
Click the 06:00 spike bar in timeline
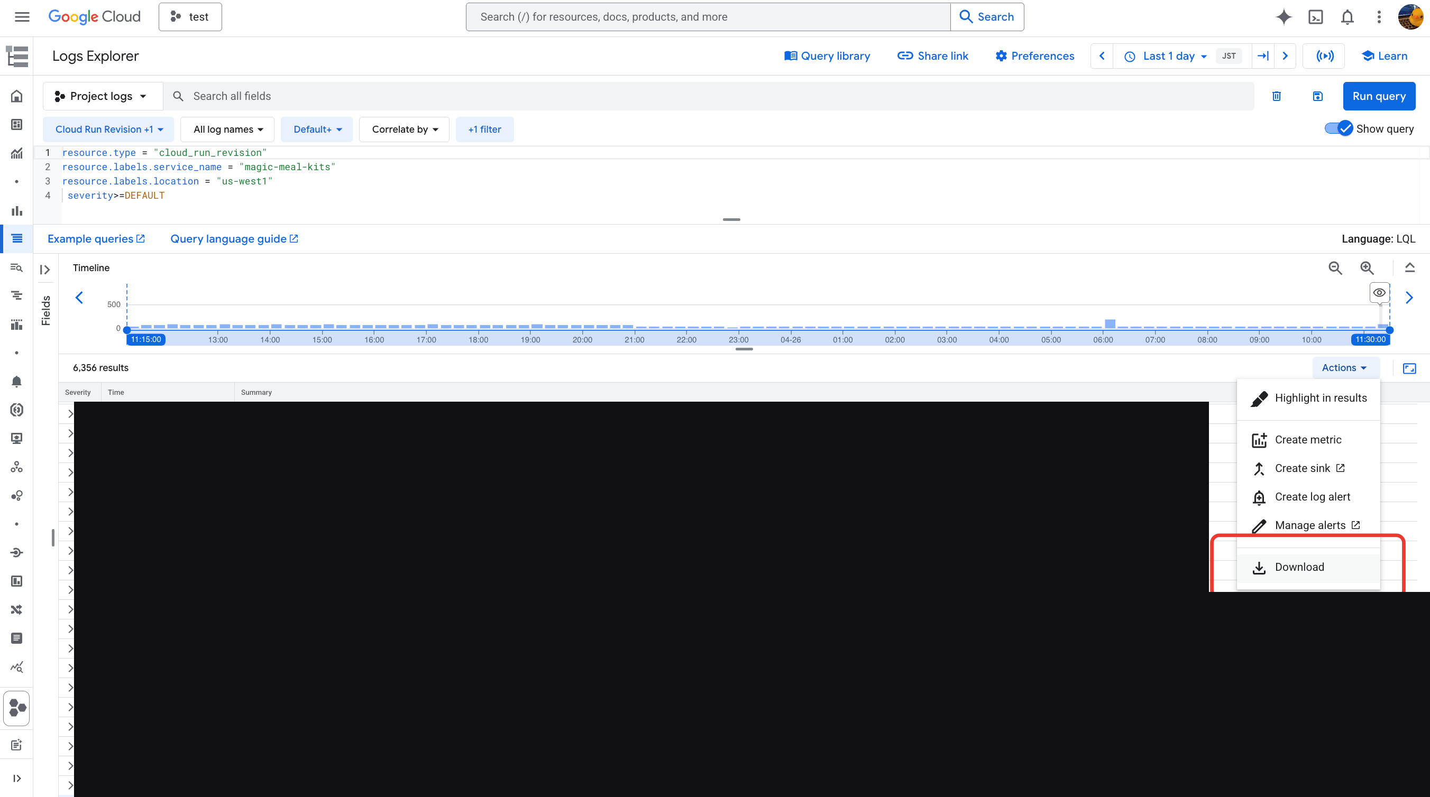coord(1110,324)
